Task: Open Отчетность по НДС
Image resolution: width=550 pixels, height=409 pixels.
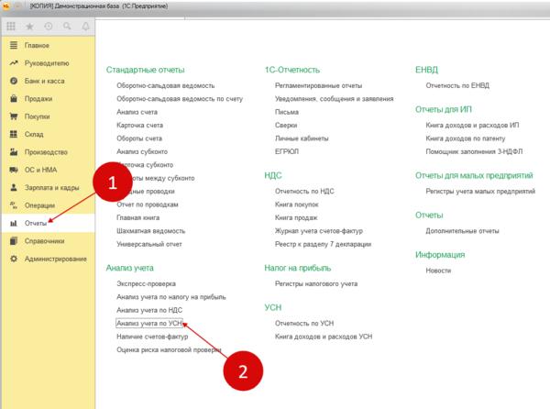Action: [x=304, y=191]
